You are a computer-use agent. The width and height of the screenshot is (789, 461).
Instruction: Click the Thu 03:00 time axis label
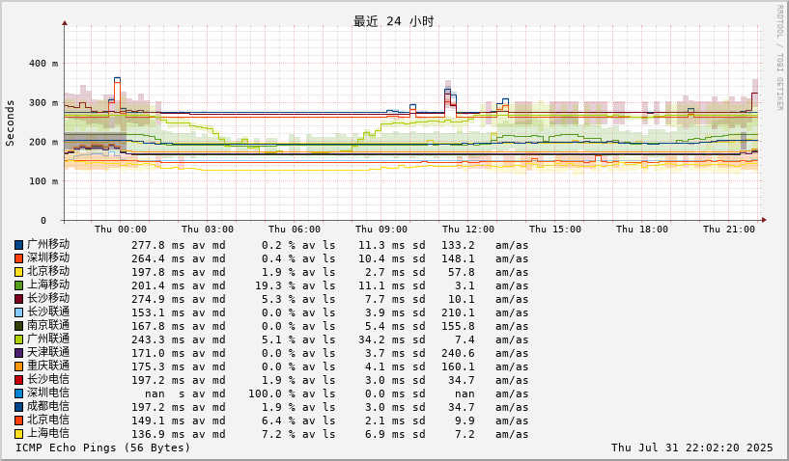pos(208,230)
